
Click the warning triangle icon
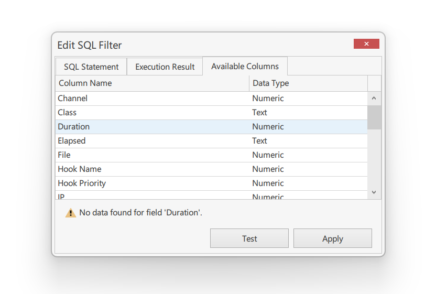(x=71, y=213)
